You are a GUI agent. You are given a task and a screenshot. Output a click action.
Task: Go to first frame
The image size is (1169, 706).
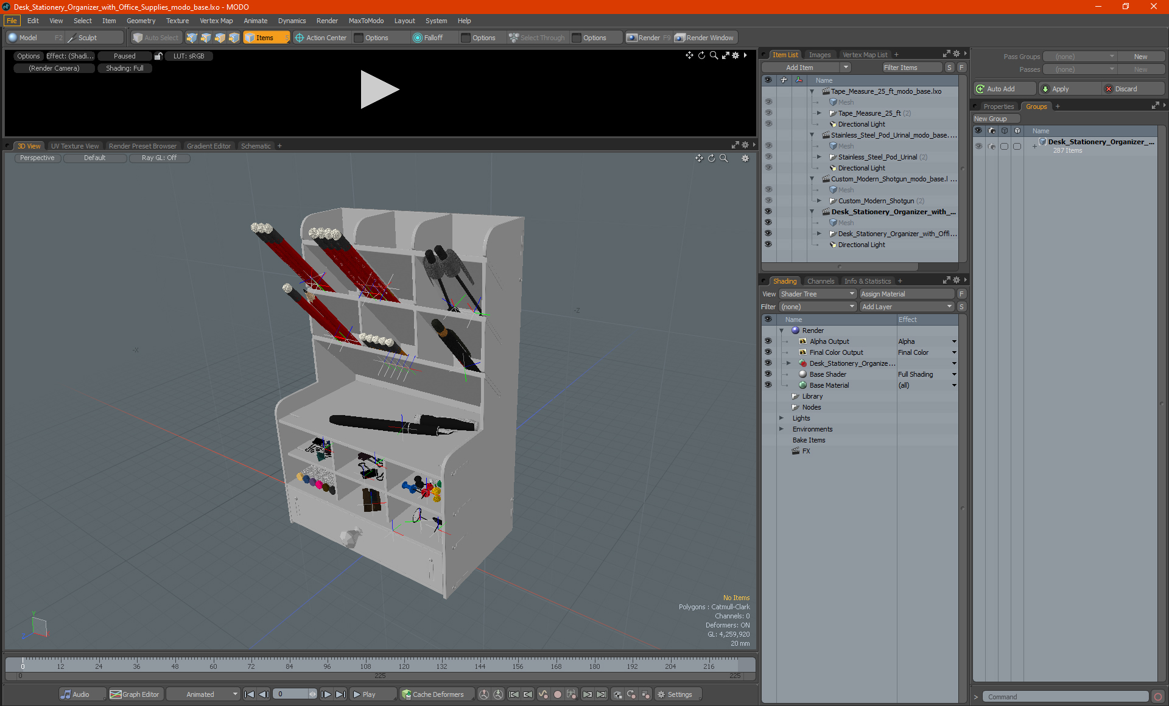click(x=250, y=694)
